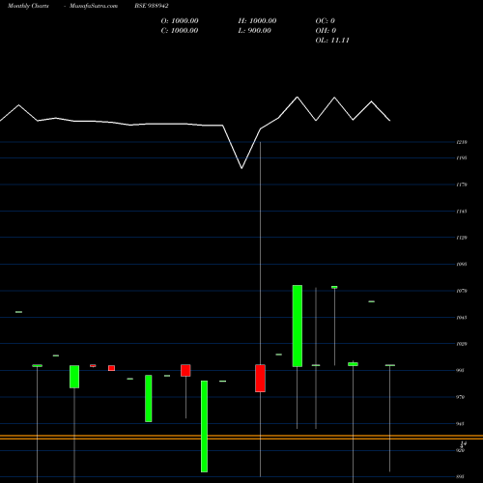Click the 1129 price axis label
This screenshot has width=483, height=483.
coord(462,238)
